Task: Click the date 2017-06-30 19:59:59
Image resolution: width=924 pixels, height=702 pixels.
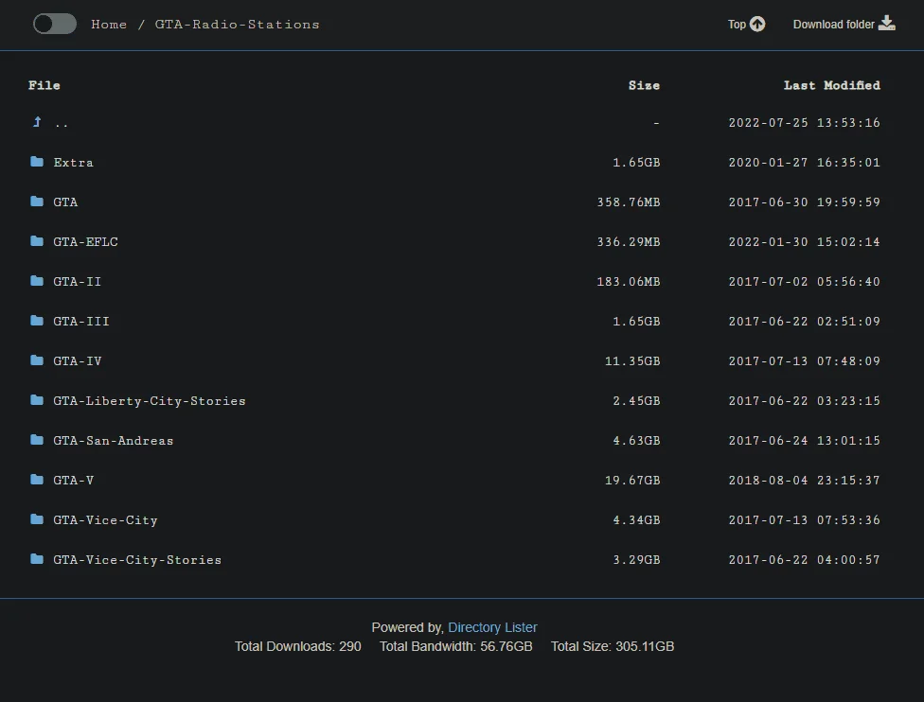Action: tap(805, 202)
